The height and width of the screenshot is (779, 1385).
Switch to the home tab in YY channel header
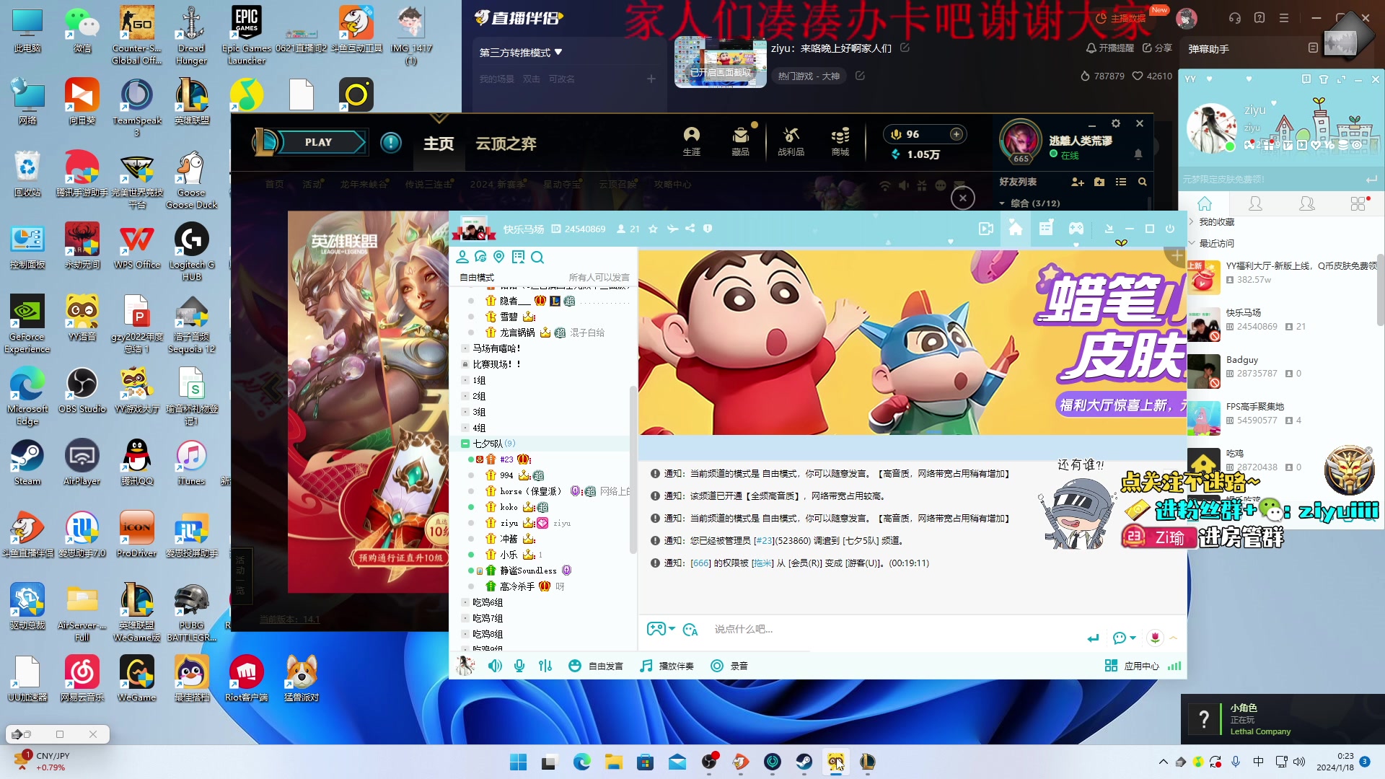(1016, 229)
